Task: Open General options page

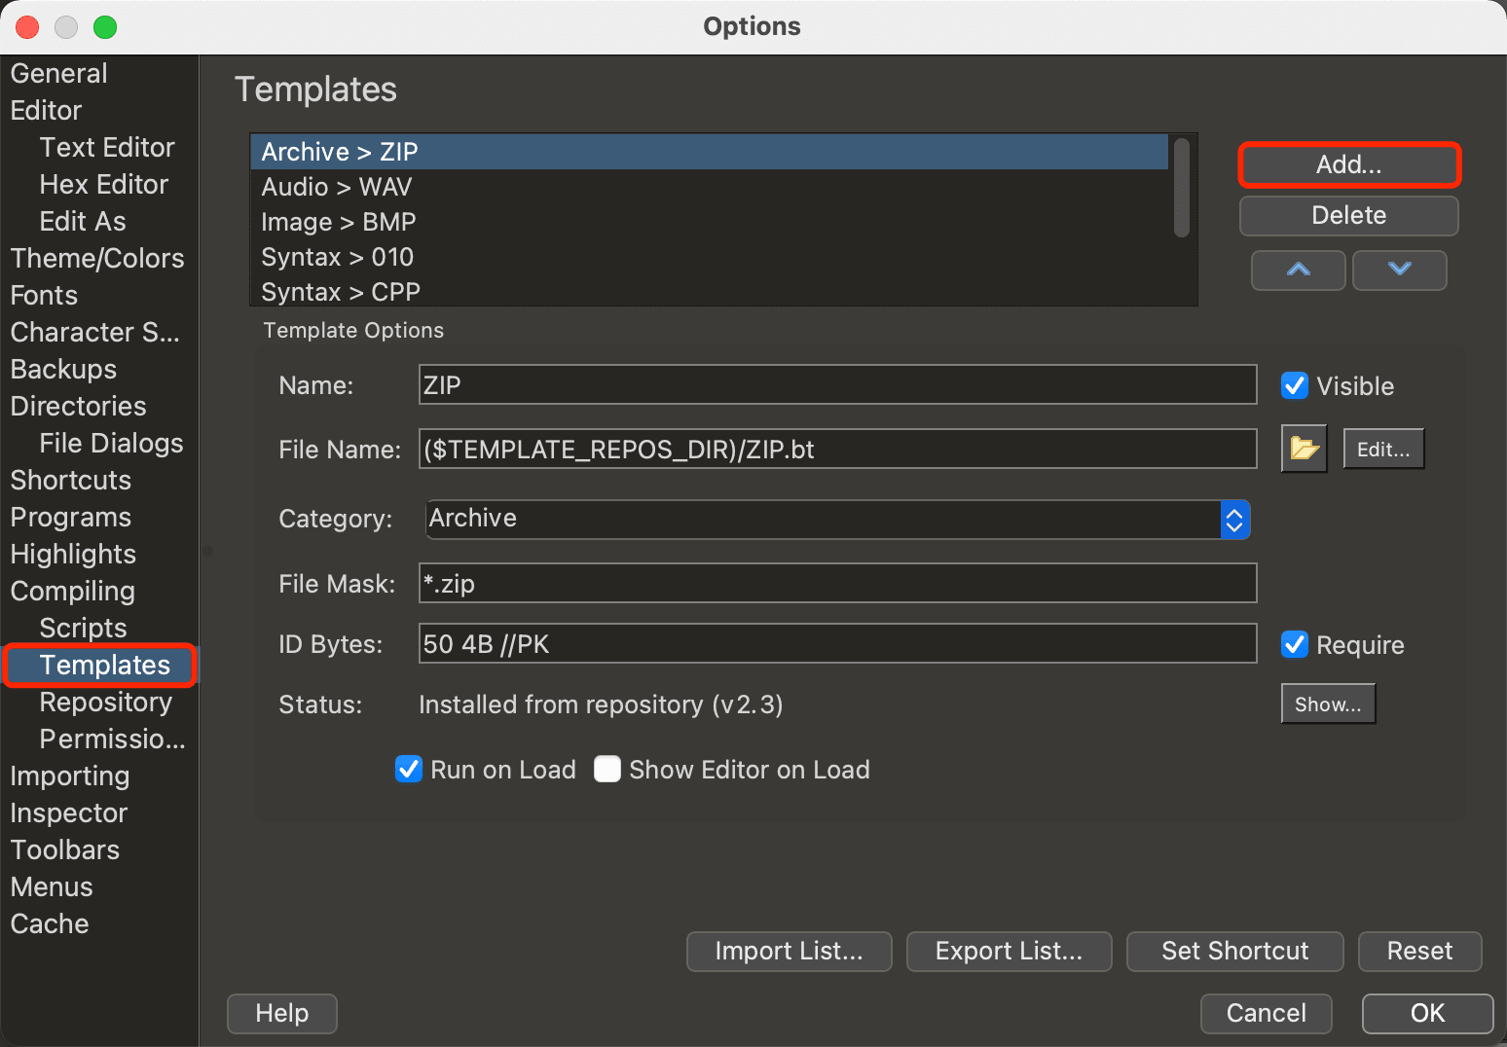Action: [x=58, y=73]
